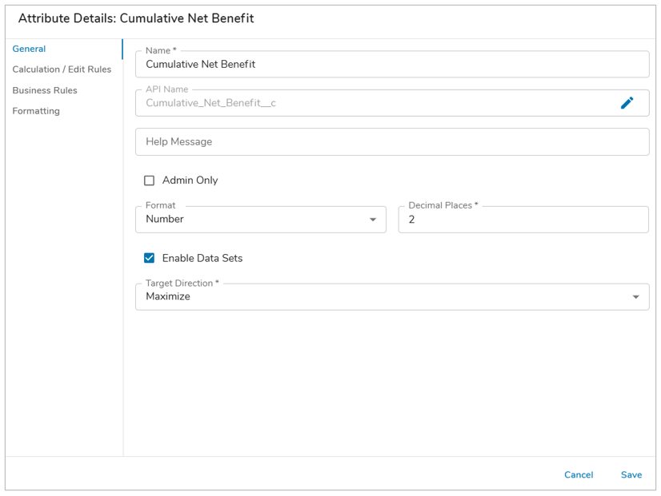Click the Decimal Places input field

pos(523,220)
